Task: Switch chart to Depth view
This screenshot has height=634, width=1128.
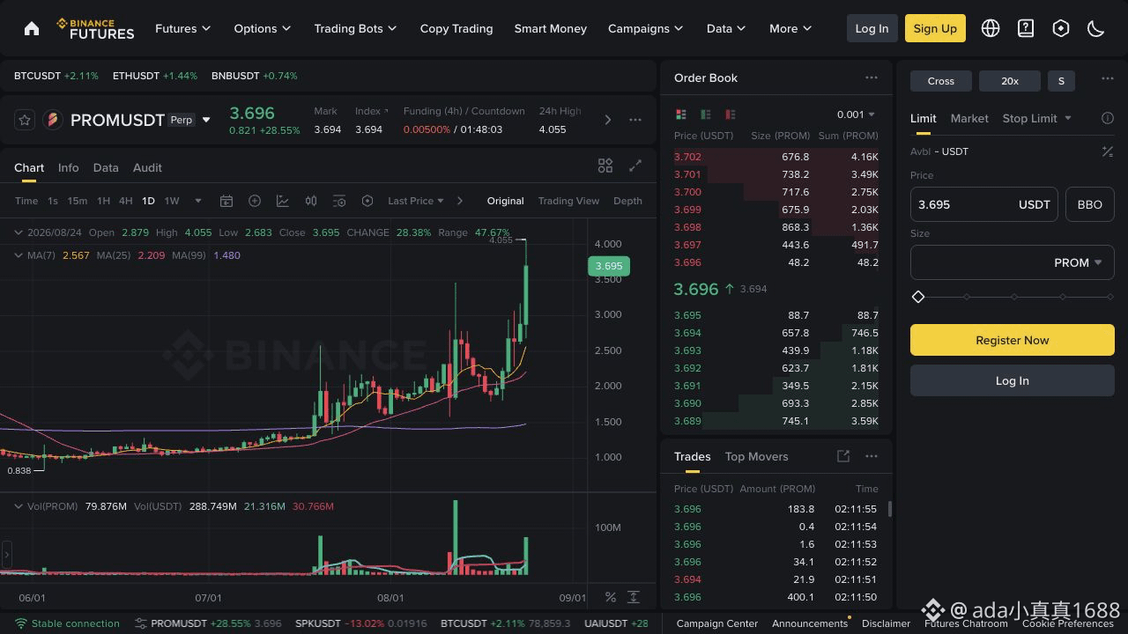Action: click(627, 201)
